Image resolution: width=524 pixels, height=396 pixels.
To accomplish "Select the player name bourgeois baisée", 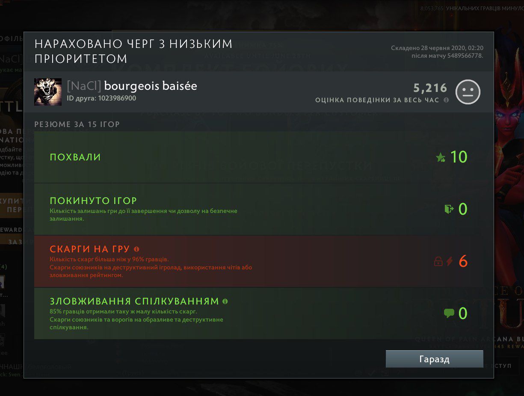I will coord(151,86).
